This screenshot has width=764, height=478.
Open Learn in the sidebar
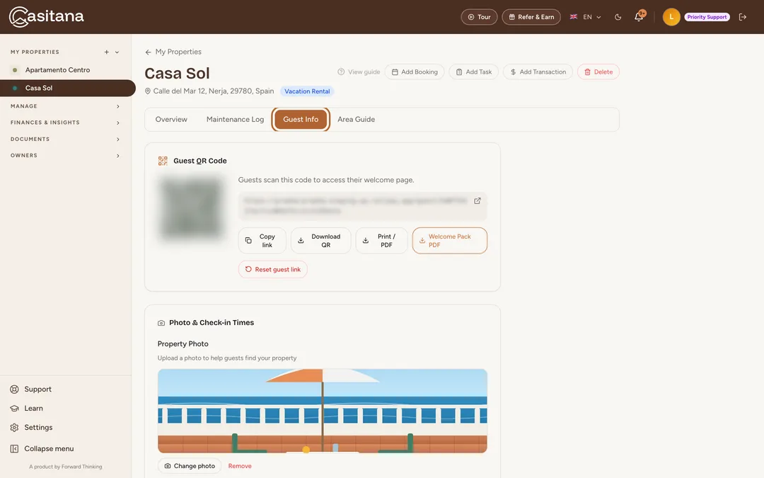point(26,409)
